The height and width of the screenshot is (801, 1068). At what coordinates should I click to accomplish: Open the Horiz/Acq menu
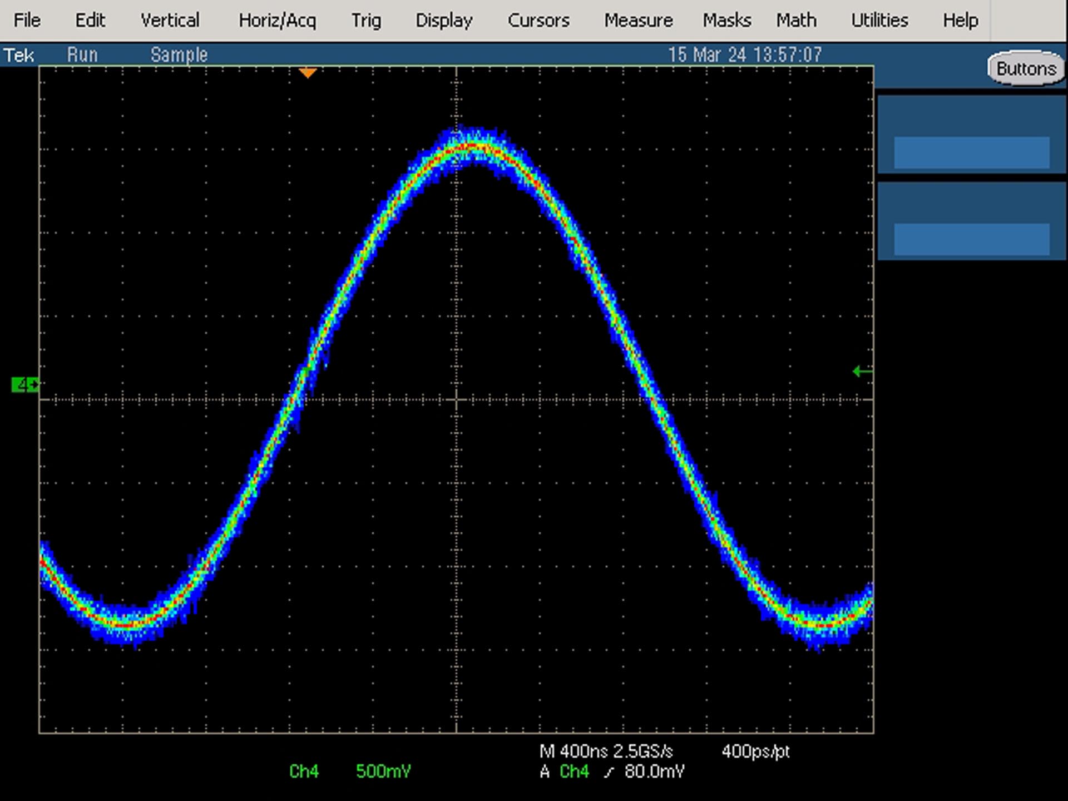pos(277,21)
